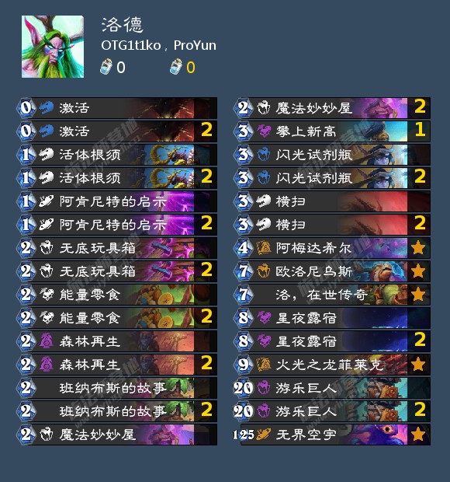Click the purple set icon beside 攀上新高

(x=264, y=131)
